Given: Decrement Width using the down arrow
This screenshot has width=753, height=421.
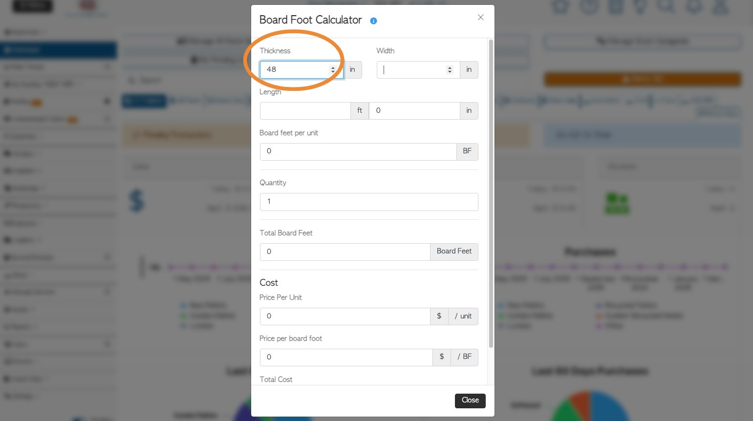Looking at the screenshot, I should 450,72.
